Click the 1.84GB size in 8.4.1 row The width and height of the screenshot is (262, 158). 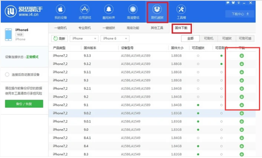pyautogui.click(x=176, y=138)
